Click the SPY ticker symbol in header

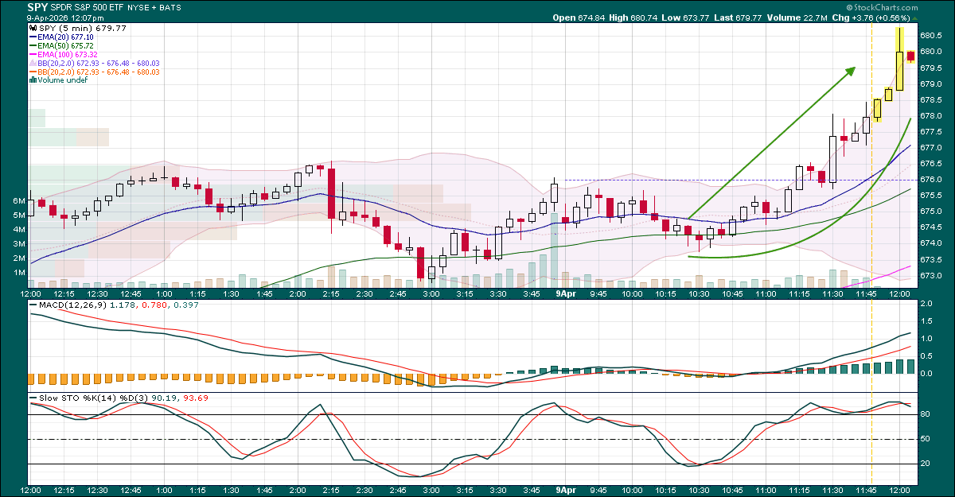point(37,7)
